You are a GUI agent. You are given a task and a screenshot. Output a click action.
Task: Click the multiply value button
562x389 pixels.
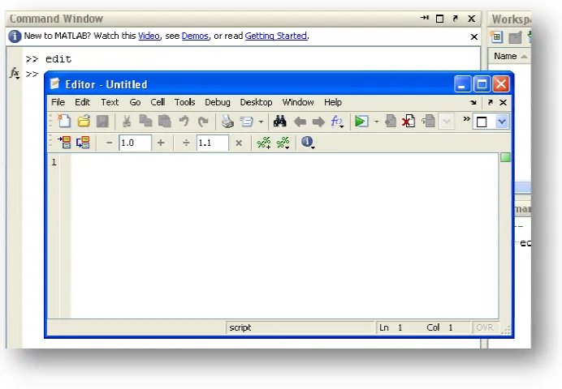click(239, 143)
